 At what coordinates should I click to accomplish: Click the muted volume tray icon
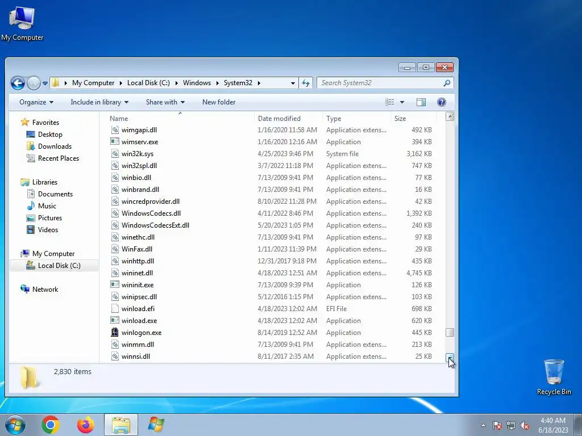(525, 425)
